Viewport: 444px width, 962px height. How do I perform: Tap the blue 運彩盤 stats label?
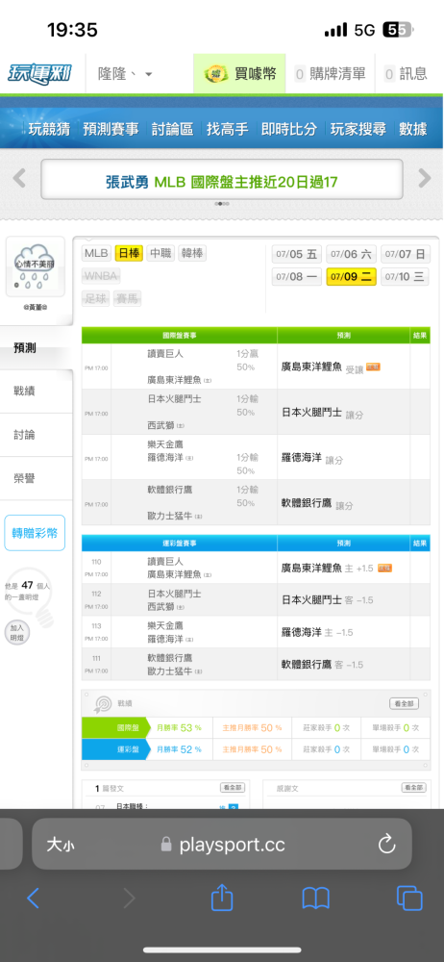pos(116,749)
